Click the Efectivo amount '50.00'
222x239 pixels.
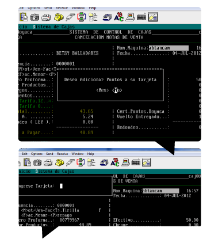192,220
